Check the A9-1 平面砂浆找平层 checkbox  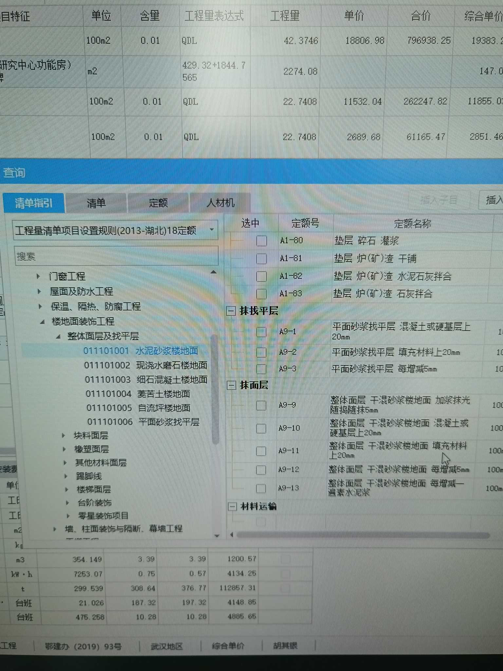pos(261,332)
